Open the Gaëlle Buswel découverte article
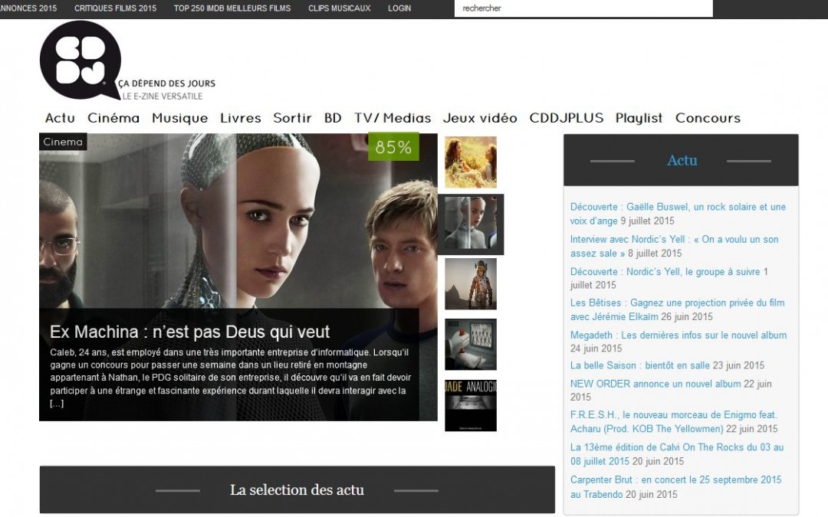Image resolution: width=828 pixels, height=517 pixels. click(678, 214)
